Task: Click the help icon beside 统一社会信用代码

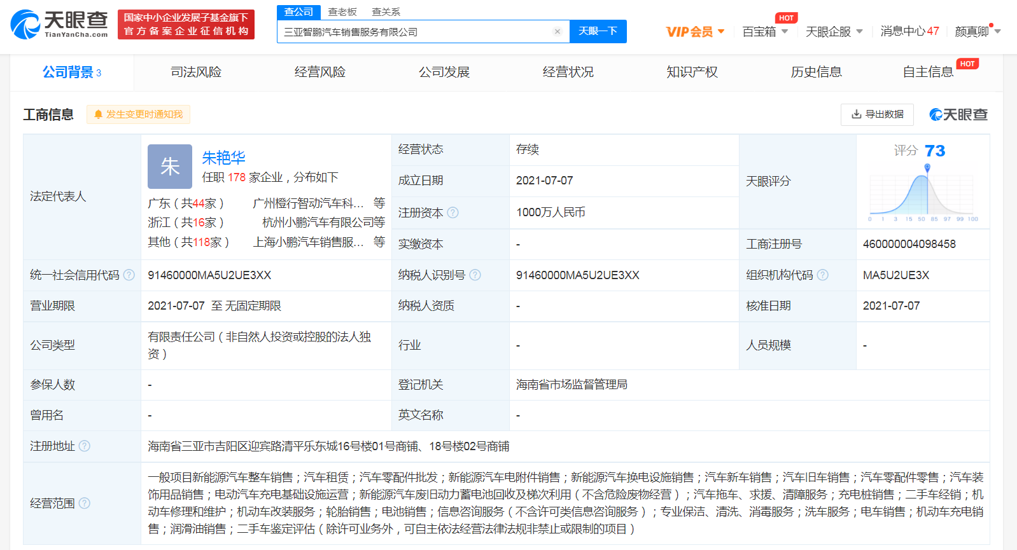Action: (129, 275)
